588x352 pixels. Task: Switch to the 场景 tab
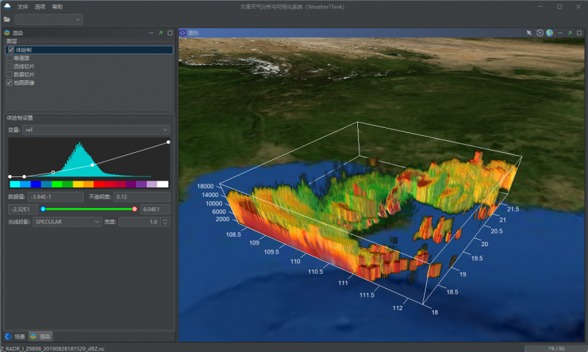tap(15, 336)
